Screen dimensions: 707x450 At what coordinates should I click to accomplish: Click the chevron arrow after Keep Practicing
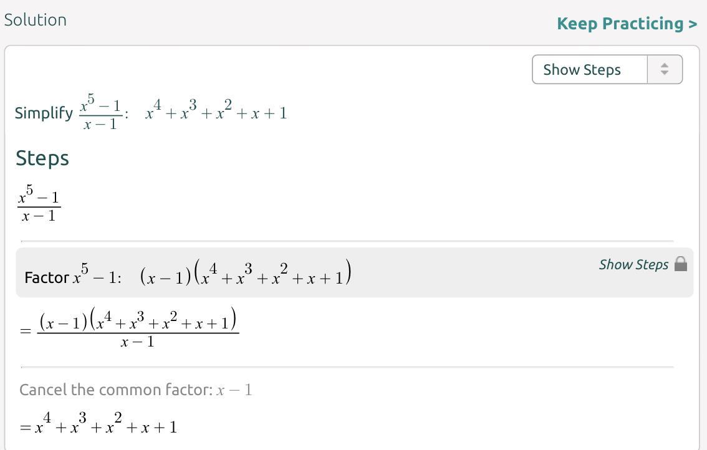[693, 24]
